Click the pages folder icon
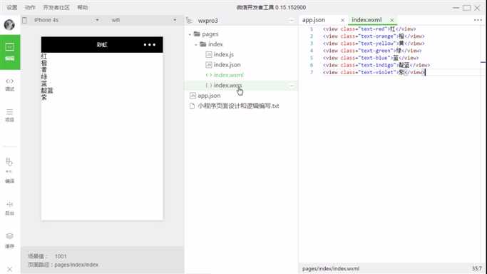This screenshot has height=274, width=487. 197,34
